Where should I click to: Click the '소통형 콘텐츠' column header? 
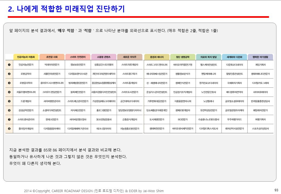pos(104,57)
